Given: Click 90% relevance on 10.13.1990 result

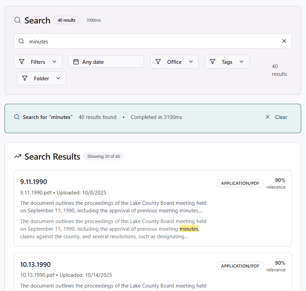Looking at the screenshot, I should click(276, 266).
